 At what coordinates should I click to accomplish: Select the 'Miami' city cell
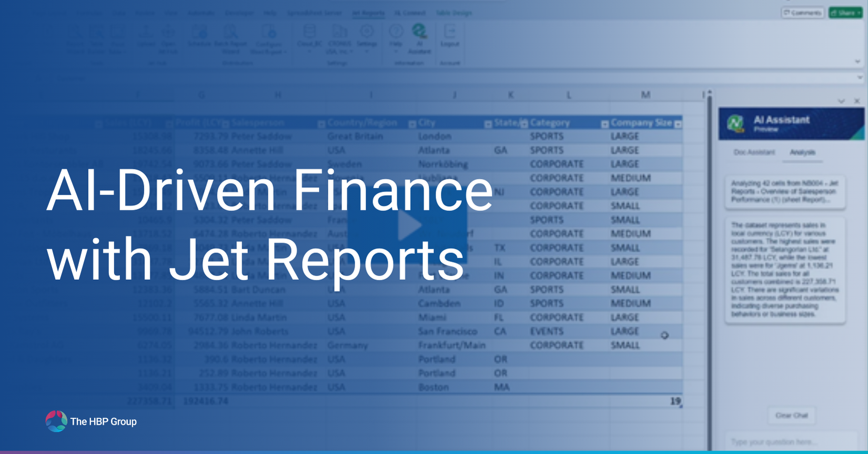(x=454, y=317)
